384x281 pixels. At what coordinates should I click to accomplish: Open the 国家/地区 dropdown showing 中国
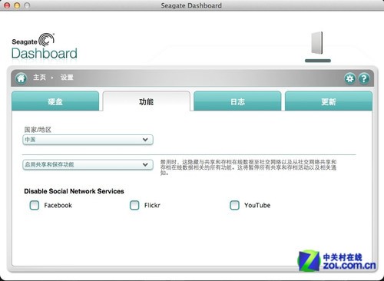point(88,140)
